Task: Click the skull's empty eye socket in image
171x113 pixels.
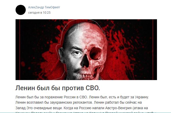Action: [96, 53]
